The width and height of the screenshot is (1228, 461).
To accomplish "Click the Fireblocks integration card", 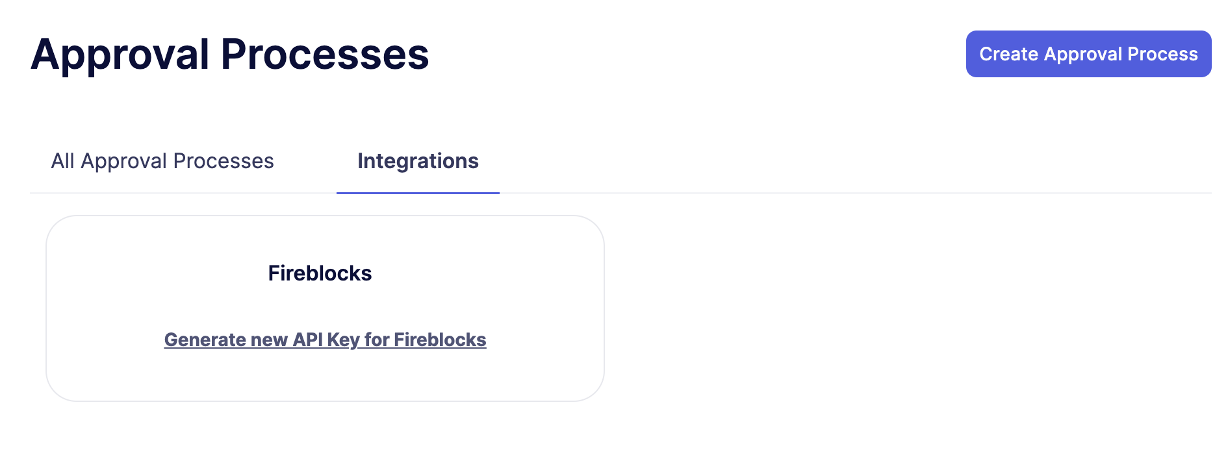I will [325, 306].
